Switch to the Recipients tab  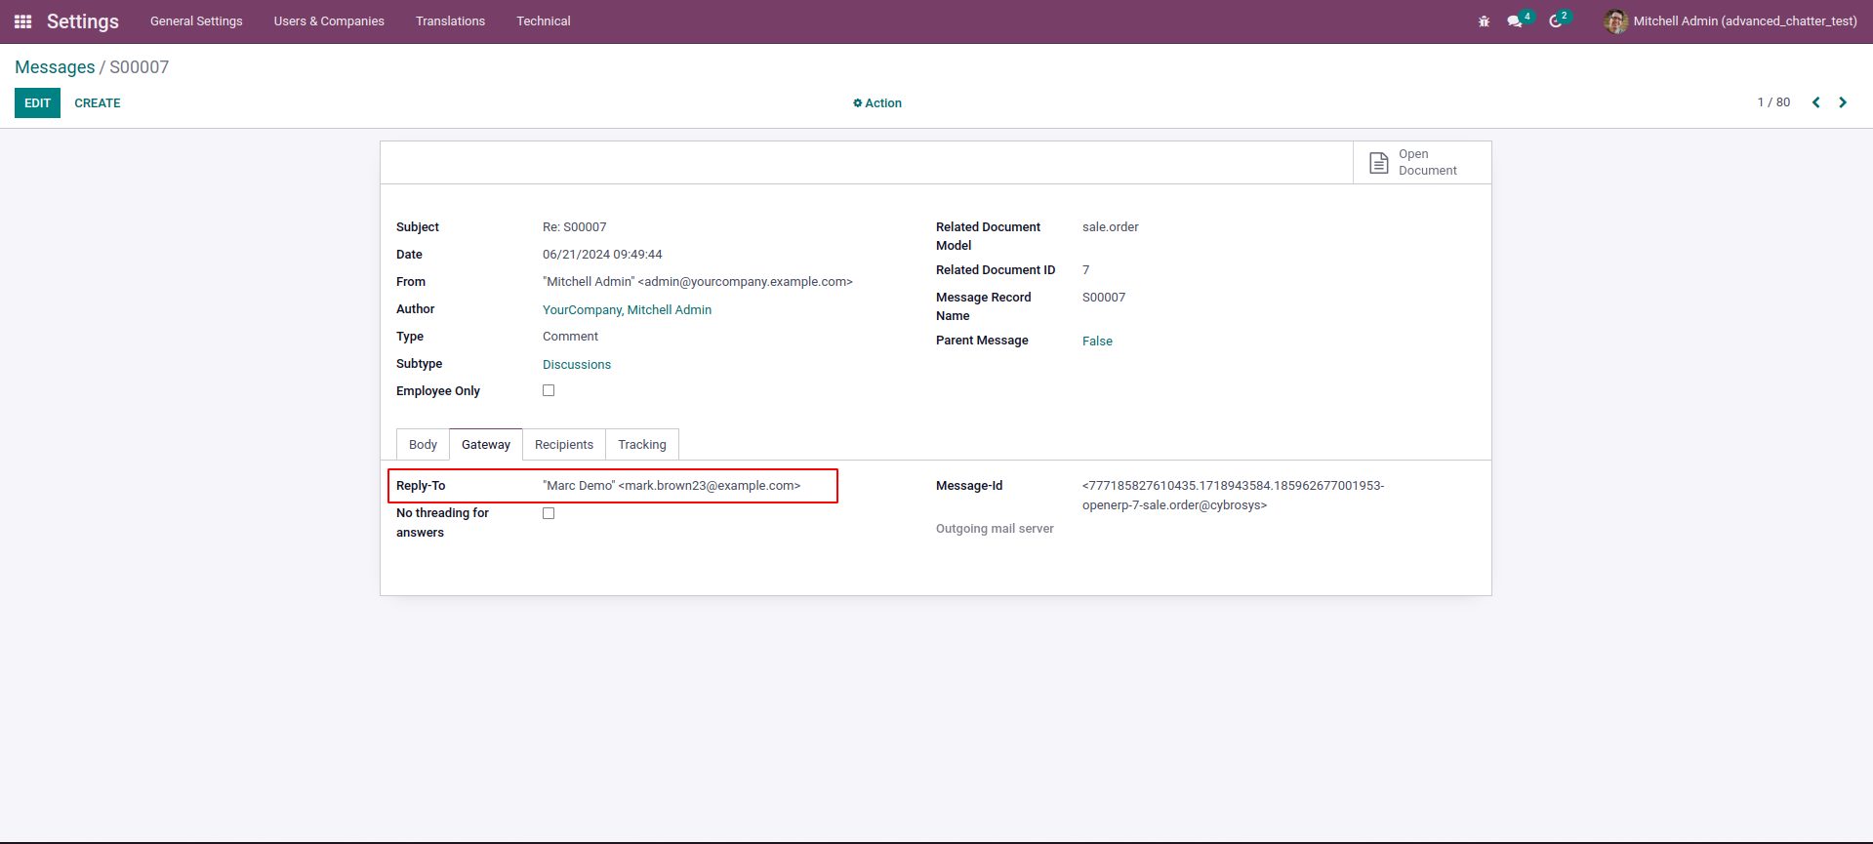pos(563,445)
